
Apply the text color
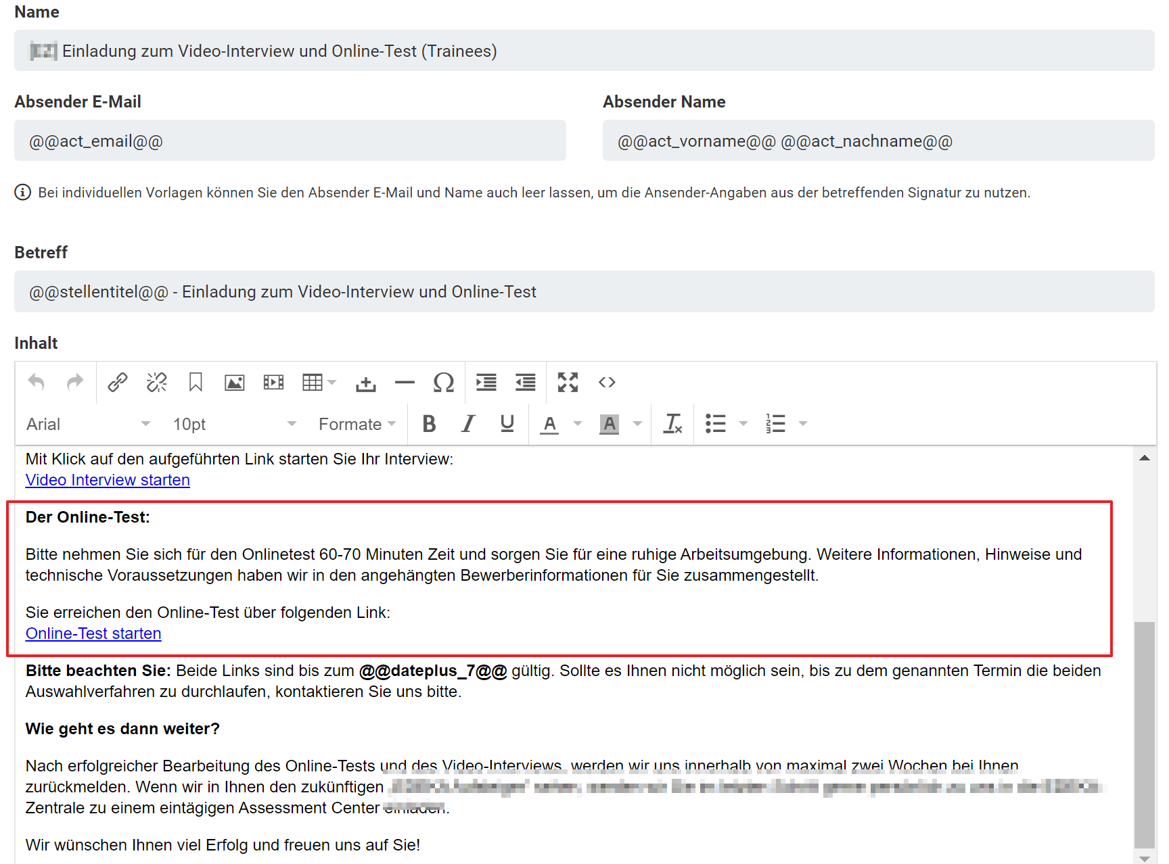pyautogui.click(x=549, y=424)
